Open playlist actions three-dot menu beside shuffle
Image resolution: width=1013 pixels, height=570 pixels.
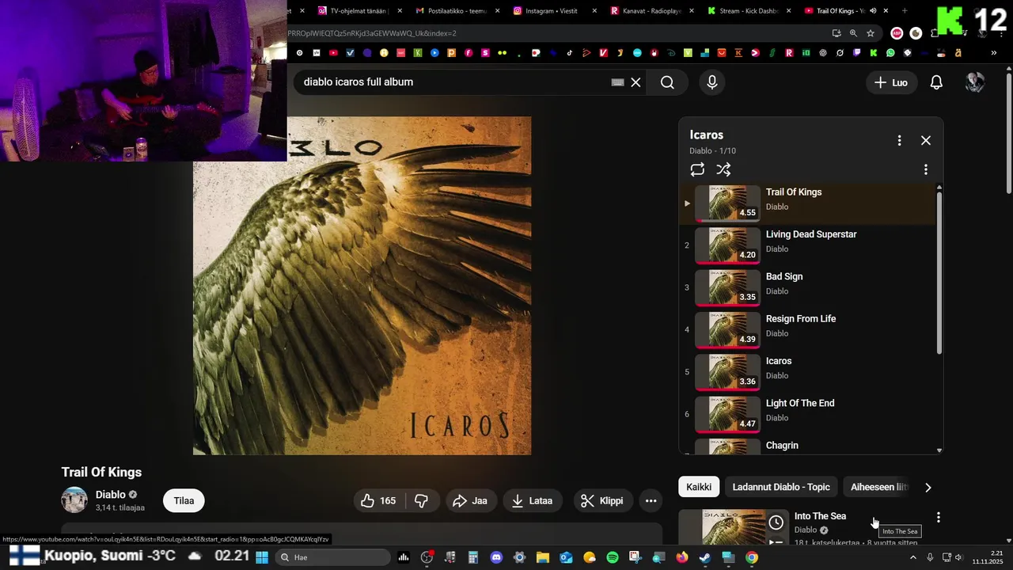tap(925, 169)
